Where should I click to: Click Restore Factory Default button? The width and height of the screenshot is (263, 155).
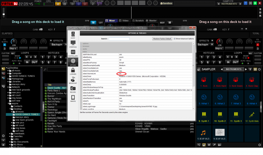point(162,38)
